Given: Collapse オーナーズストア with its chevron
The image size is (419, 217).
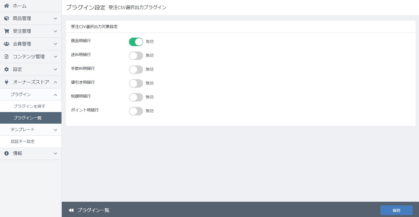Looking at the screenshot, I should click(x=56, y=82).
